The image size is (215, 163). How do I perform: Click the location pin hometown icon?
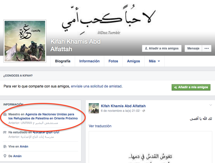point(5,156)
